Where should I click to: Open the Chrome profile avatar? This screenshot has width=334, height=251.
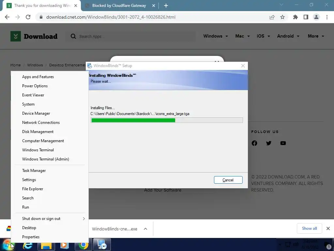click(x=316, y=17)
